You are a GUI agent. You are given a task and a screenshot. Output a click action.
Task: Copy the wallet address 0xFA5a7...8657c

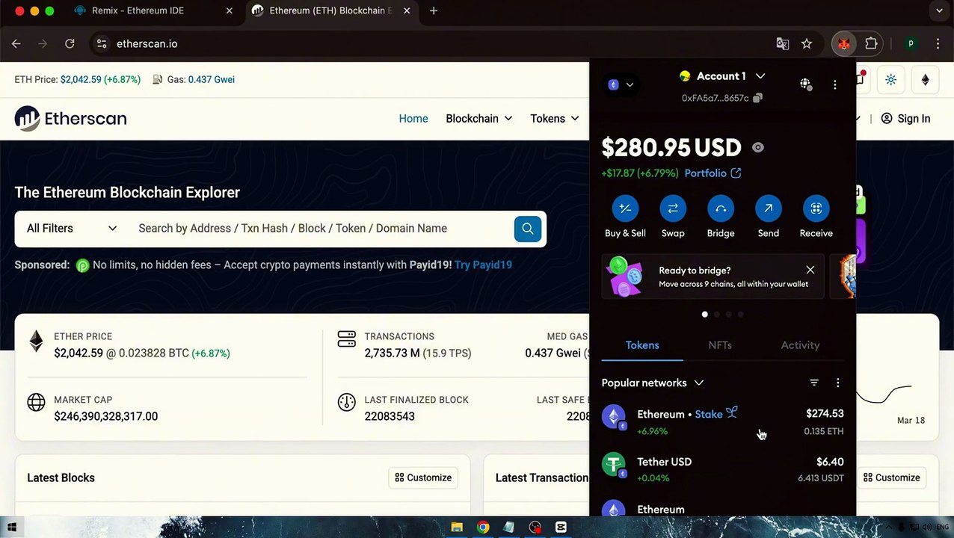tap(757, 98)
